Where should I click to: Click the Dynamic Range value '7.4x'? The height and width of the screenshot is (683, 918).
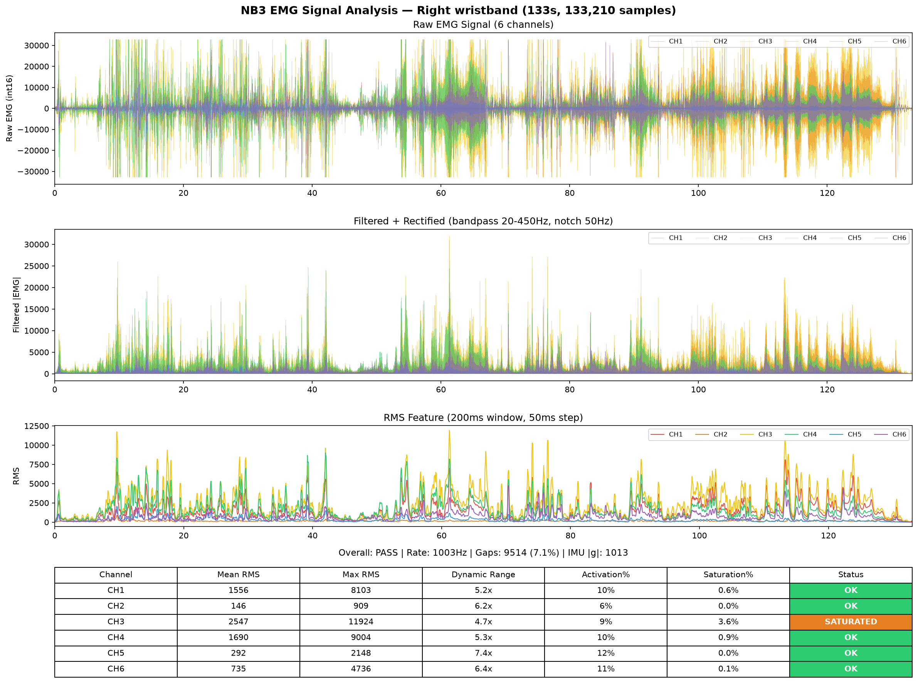pyautogui.click(x=483, y=653)
